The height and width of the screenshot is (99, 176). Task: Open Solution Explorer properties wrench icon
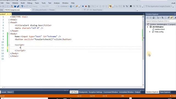click(x=175, y=18)
